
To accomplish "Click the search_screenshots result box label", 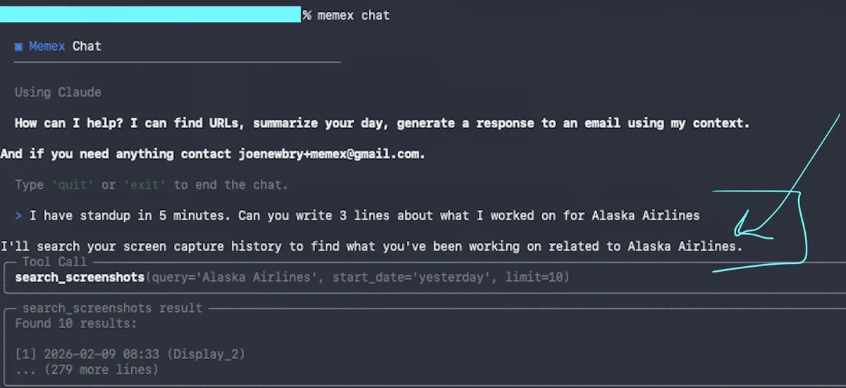I will pos(111,308).
